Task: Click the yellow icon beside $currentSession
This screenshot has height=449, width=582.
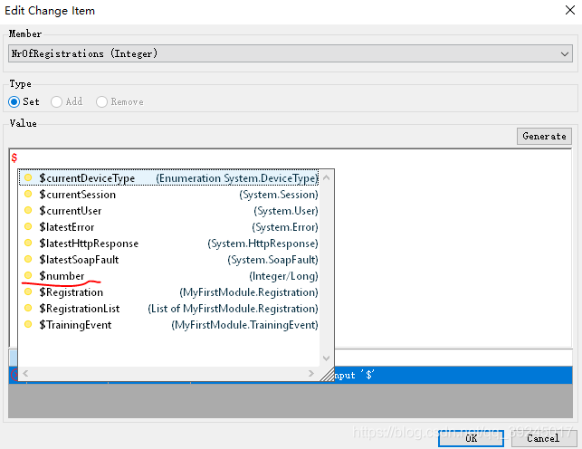Action: (28, 195)
